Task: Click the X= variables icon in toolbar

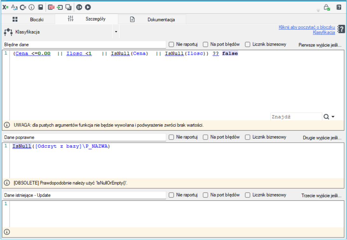Action: tap(5, 7)
